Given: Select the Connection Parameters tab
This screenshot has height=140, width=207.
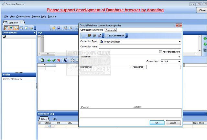Looking at the screenshot, I should pos(92,30).
